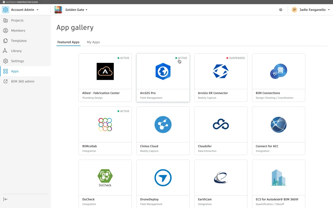This screenshot has height=208, width=333.
Task: Click the DroneDeploy app title text
Action: click(149, 199)
